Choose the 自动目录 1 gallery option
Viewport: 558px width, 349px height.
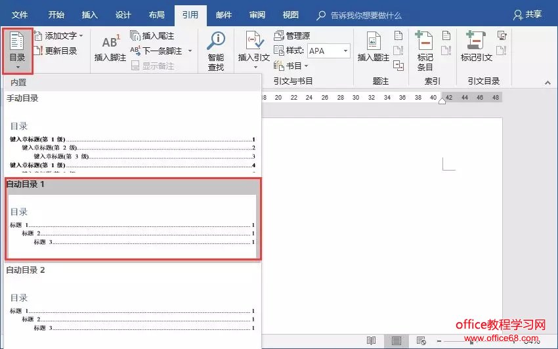[133, 219]
